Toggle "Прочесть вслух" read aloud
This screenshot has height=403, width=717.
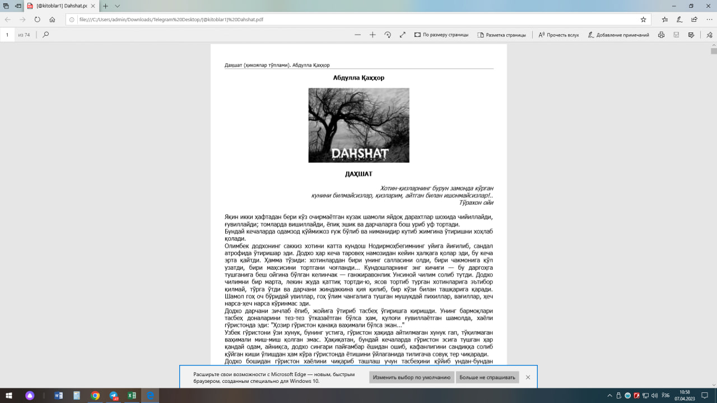pos(558,35)
